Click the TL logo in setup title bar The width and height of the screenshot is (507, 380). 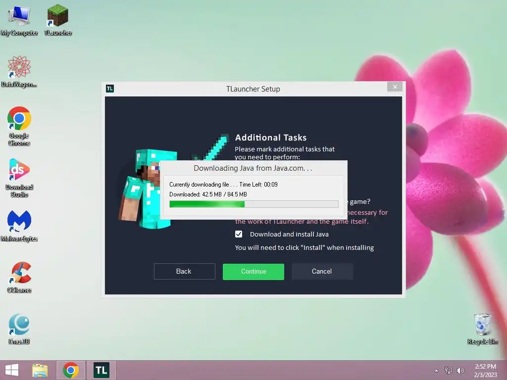[110, 89]
